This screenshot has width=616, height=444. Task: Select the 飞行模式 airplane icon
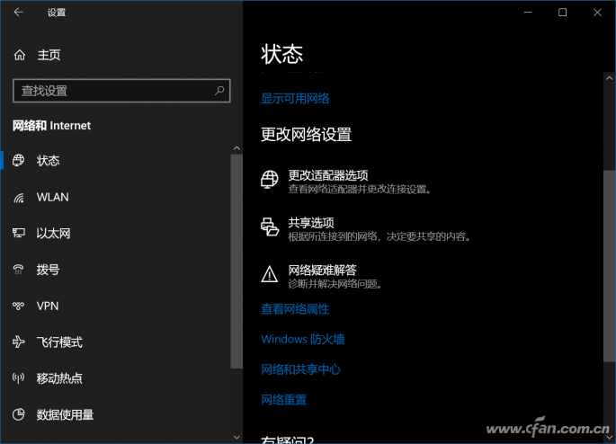(19, 342)
